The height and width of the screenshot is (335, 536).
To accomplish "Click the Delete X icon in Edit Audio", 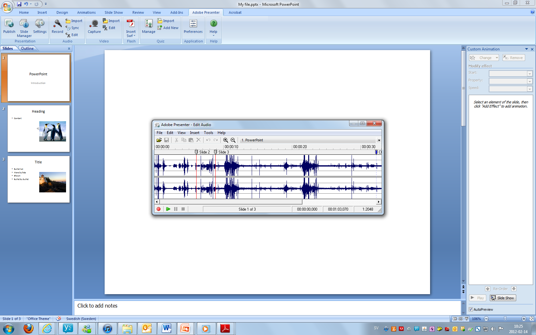I will (198, 140).
